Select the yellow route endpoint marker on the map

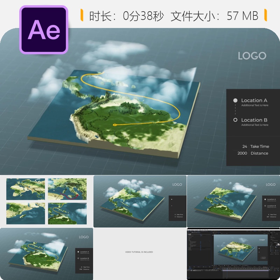click(114, 125)
